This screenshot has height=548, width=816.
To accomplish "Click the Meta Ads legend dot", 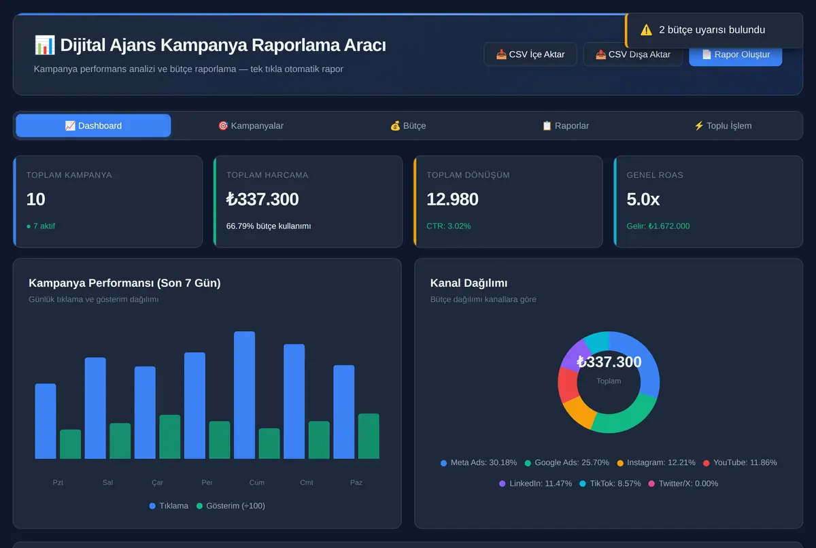I will click(x=444, y=463).
